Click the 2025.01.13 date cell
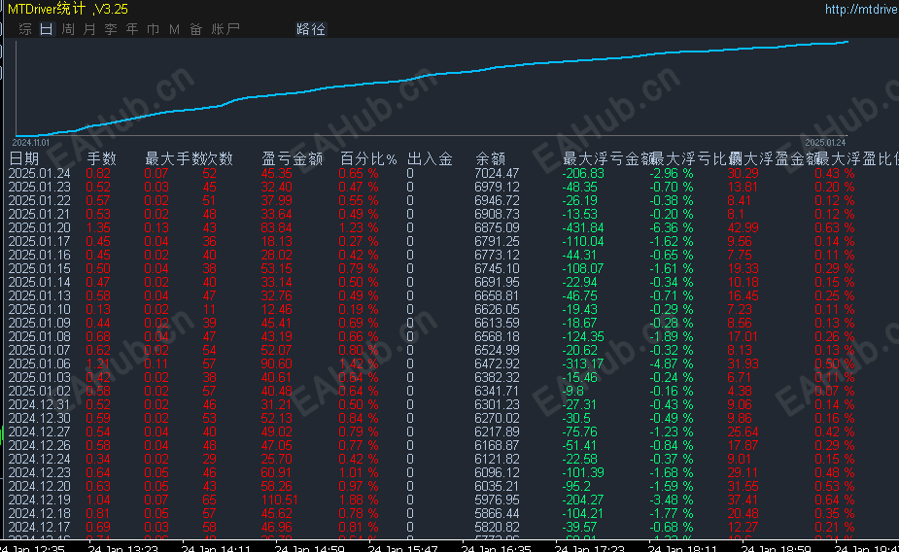 pos(40,295)
